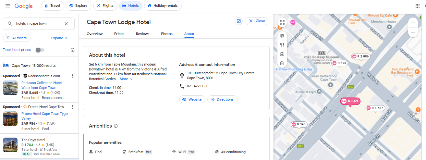Expand hotel description with More
The height and width of the screenshot is (160, 426).
[x=126, y=79]
